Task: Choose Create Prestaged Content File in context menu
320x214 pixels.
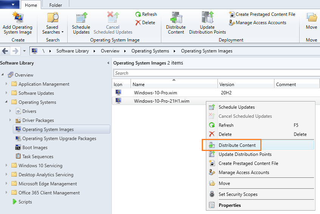Action: [261, 163]
